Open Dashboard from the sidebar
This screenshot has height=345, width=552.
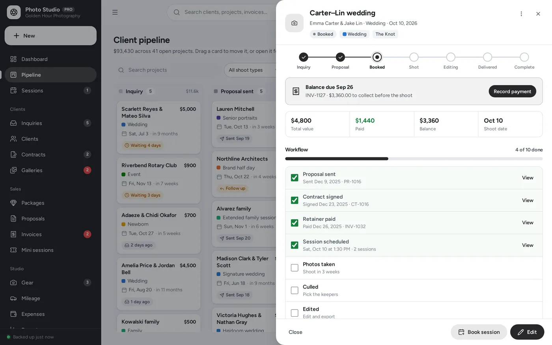[x=50, y=59]
